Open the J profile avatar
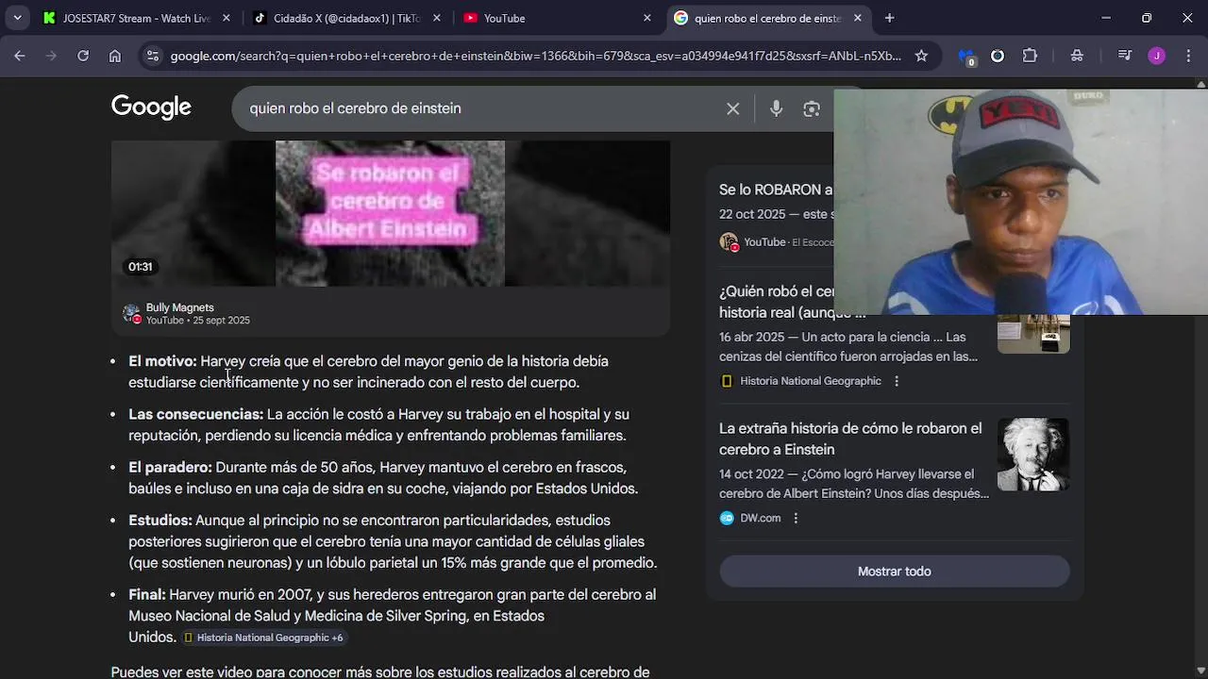This screenshot has height=679, width=1208. click(x=1156, y=56)
